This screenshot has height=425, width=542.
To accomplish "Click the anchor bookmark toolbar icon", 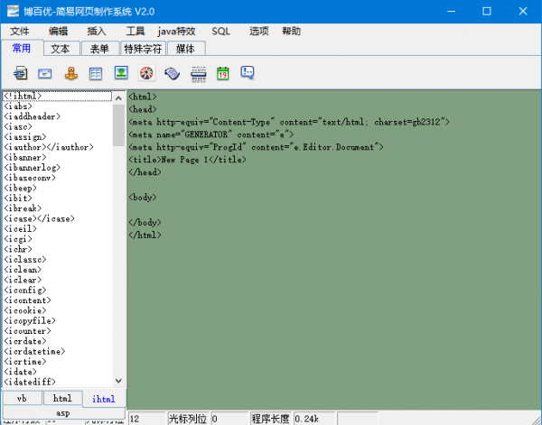I will pos(70,73).
